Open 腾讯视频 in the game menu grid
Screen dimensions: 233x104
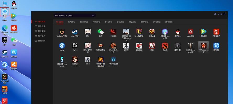(x=203, y=32)
